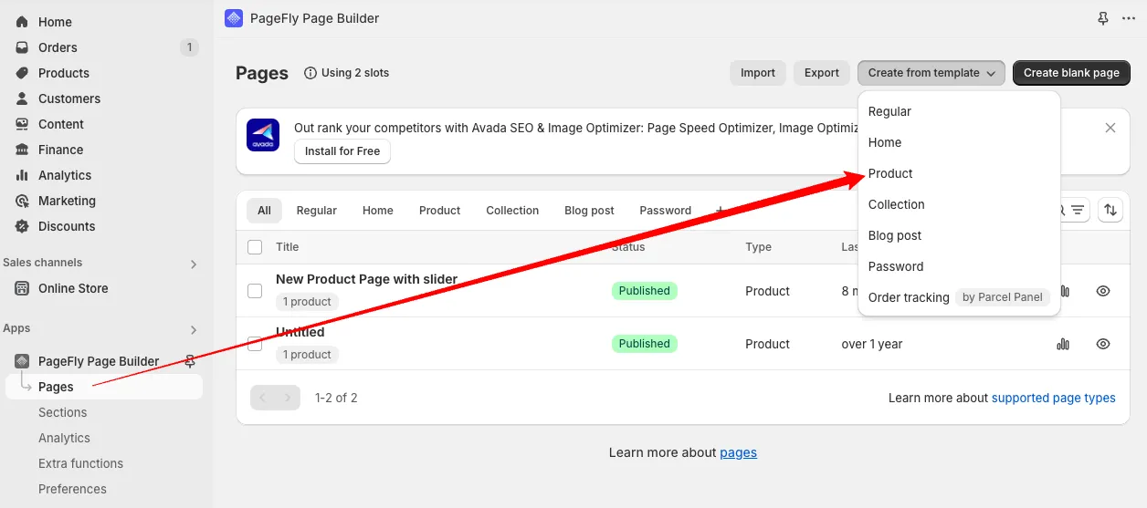Switch to the Collection tab

512,211
